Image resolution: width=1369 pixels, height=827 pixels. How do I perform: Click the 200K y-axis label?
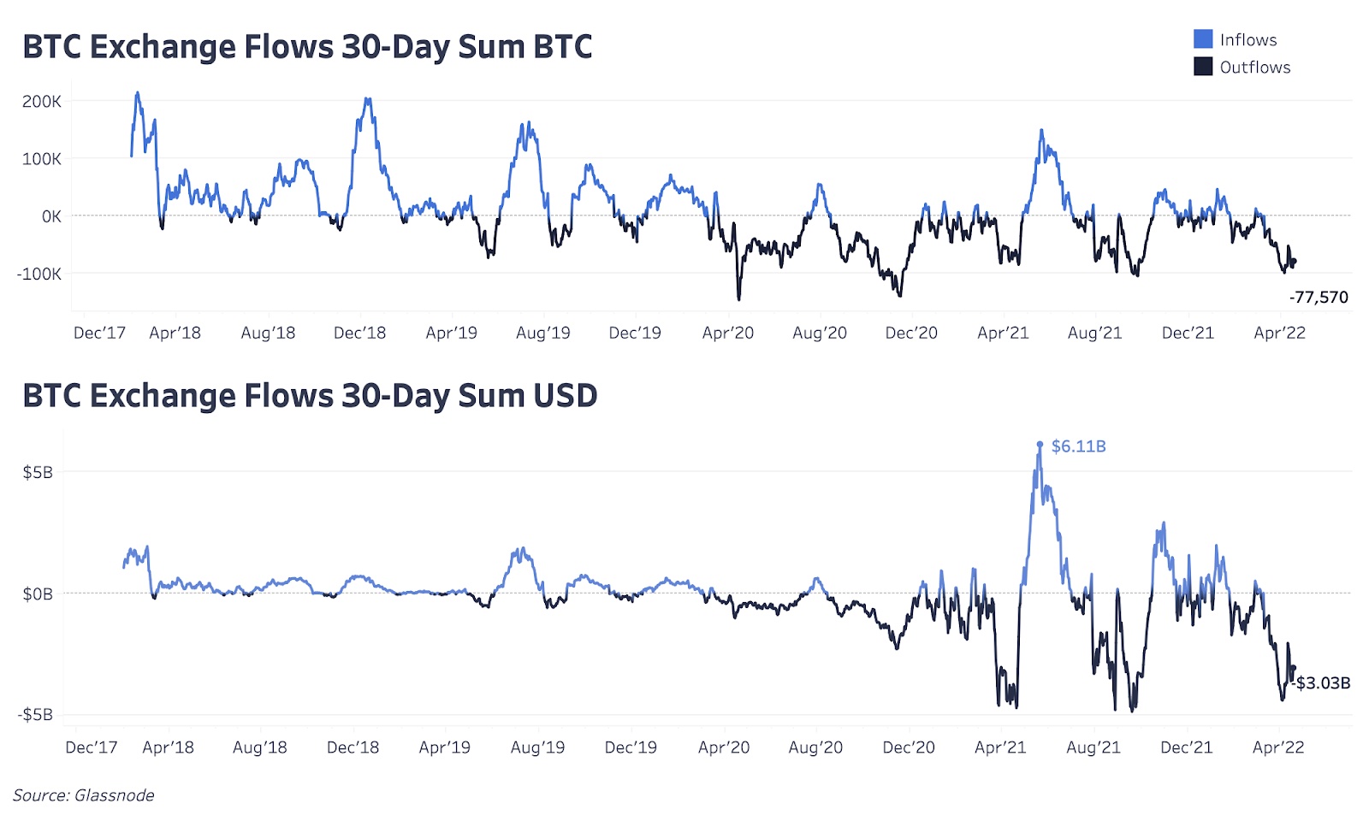click(x=42, y=102)
